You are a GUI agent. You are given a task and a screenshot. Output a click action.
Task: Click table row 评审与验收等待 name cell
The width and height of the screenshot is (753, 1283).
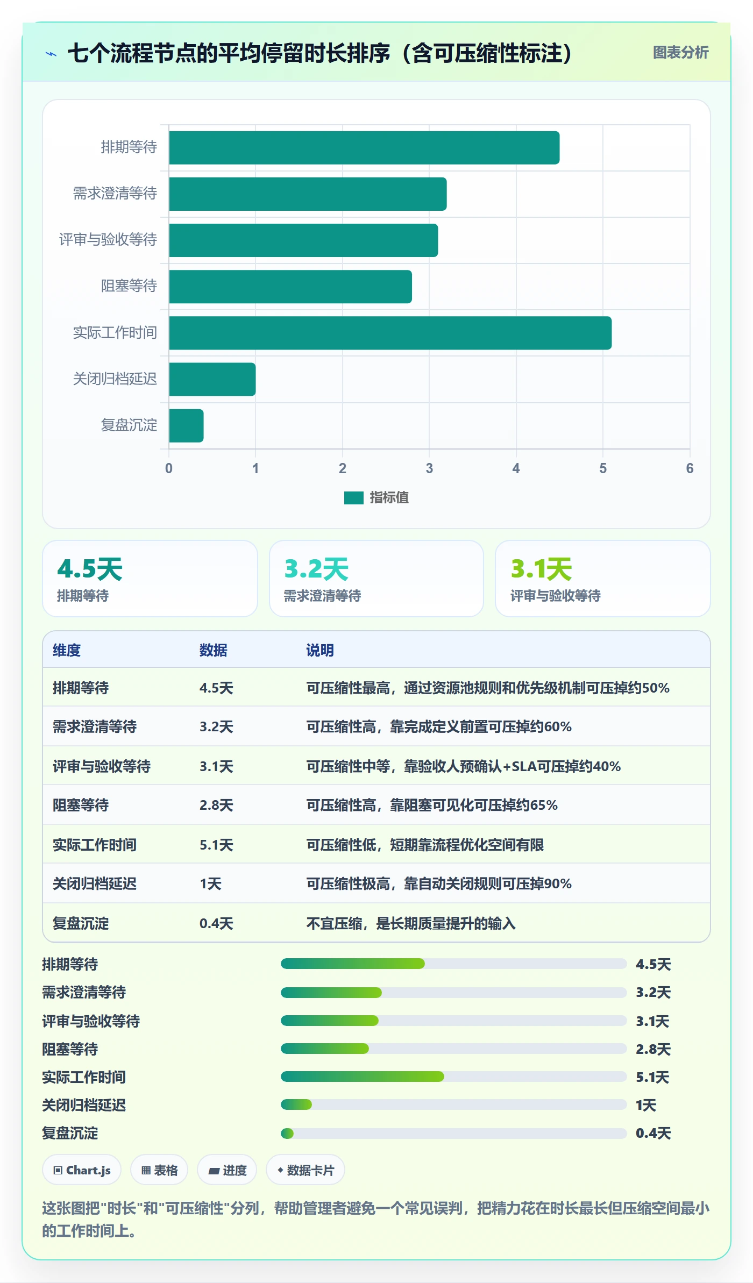click(x=102, y=766)
